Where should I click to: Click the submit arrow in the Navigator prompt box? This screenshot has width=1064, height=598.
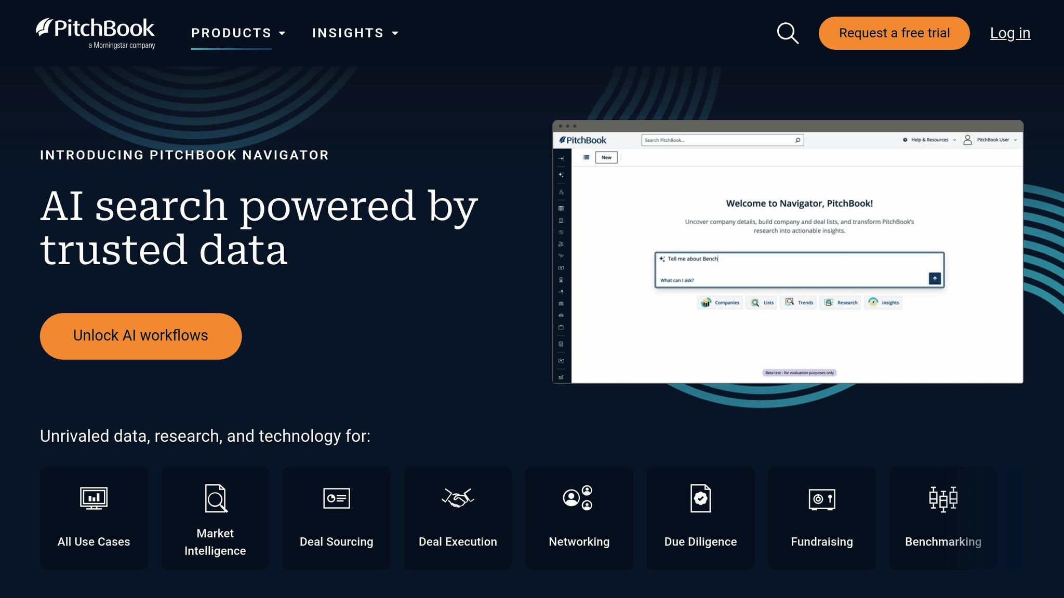934,278
